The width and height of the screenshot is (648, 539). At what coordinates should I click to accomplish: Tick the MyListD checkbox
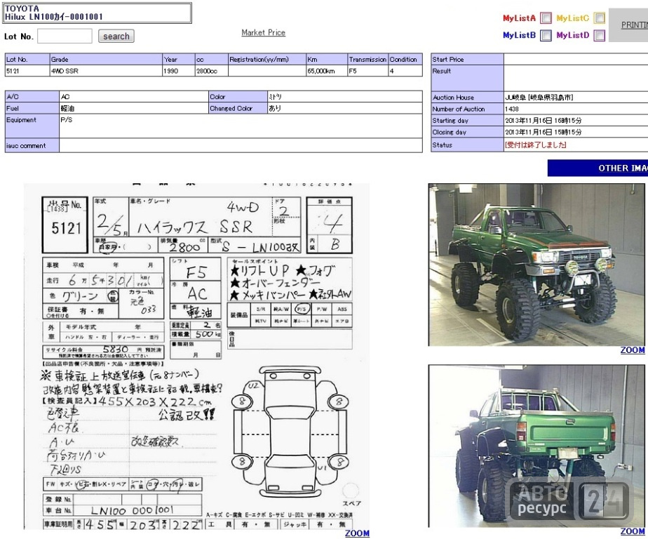[599, 35]
